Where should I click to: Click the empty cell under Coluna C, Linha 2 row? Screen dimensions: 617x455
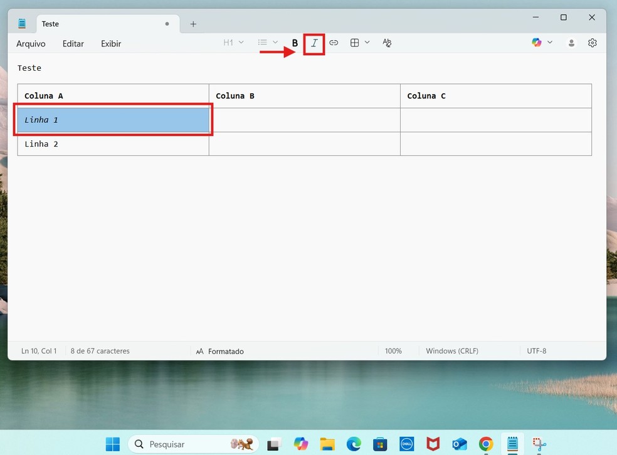click(496, 144)
